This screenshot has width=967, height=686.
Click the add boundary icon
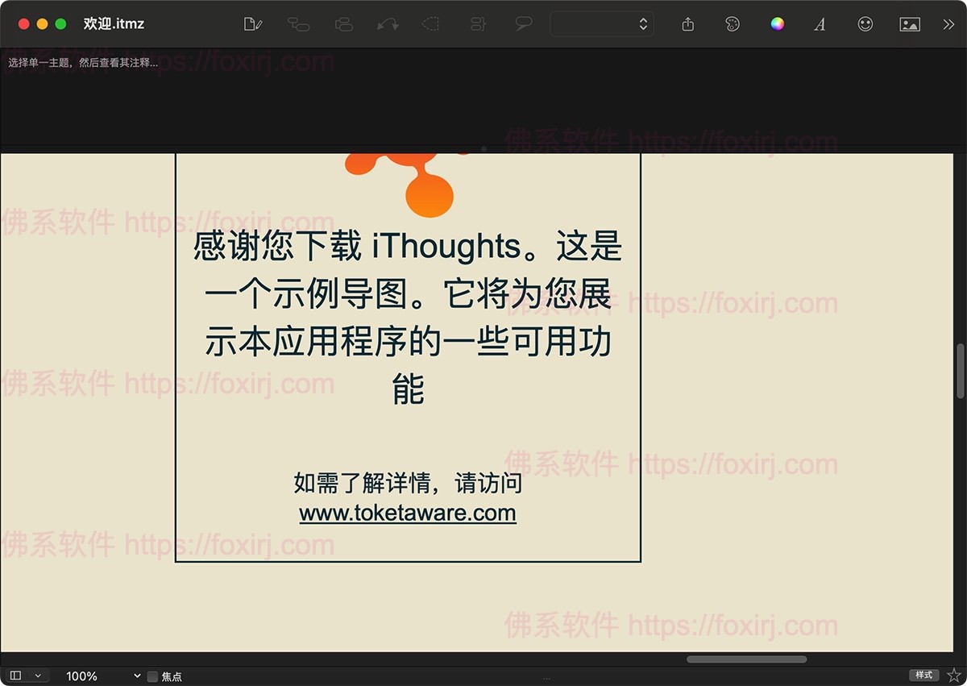(431, 24)
